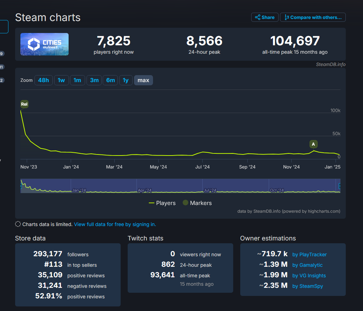Toggle the Markers series in legend

tap(197, 203)
